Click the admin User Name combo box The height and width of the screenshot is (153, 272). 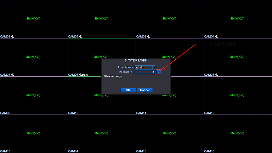point(143,67)
